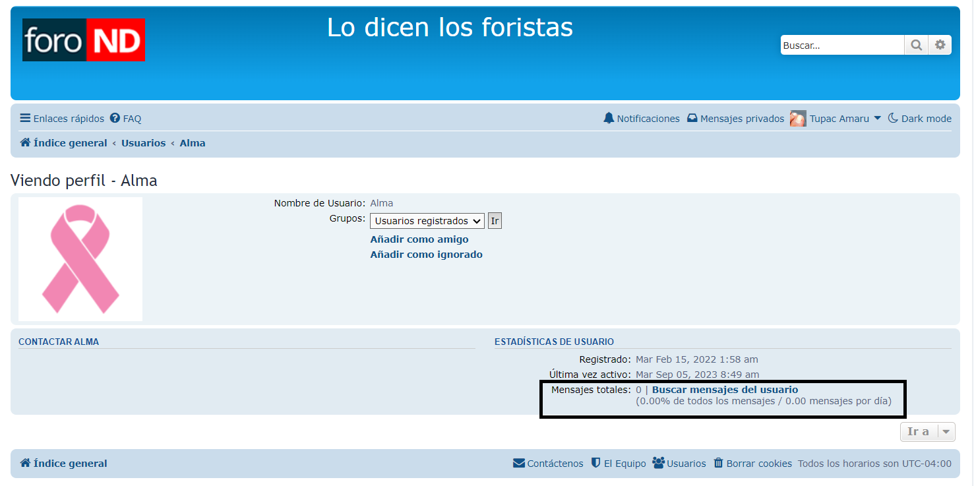The image size is (974, 486).
Task: Click Añadir como ignorado
Action: click(x=427, y=255)
